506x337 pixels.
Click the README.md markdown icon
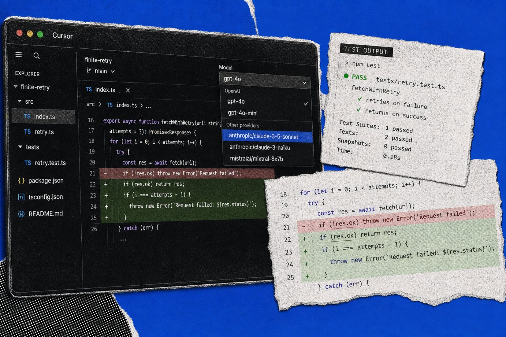click(x=21, y=214)
